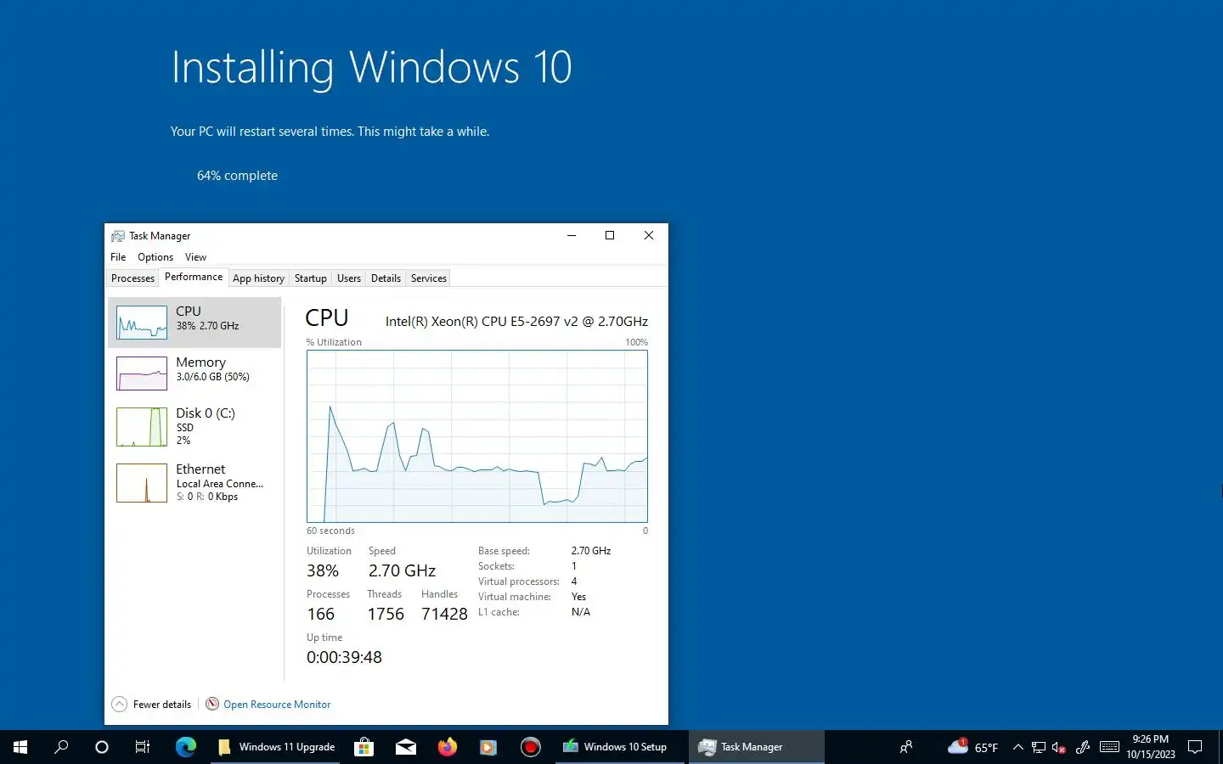Open the Action Center notifications icon
1223x764 pixels.
[x=1195, y=747]
